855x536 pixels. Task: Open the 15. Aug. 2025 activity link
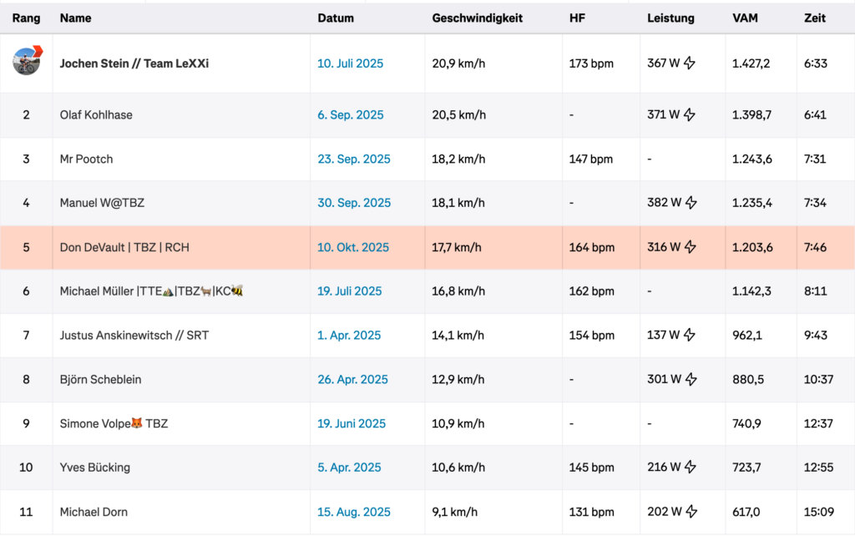[354, 512]
